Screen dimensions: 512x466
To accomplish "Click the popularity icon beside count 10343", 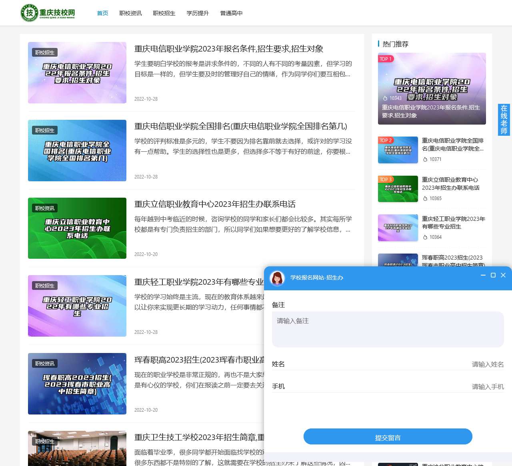I will (x=384, y=98).
